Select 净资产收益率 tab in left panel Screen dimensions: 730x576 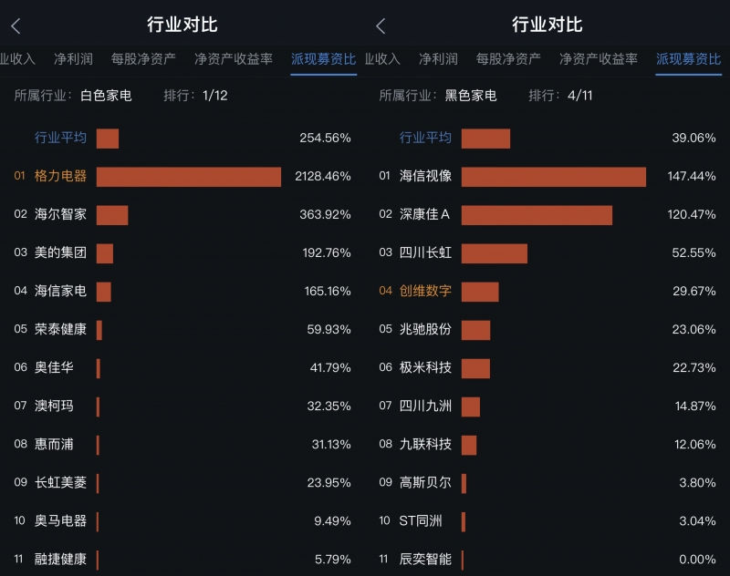pyautogui.click(x=234, y=59)
